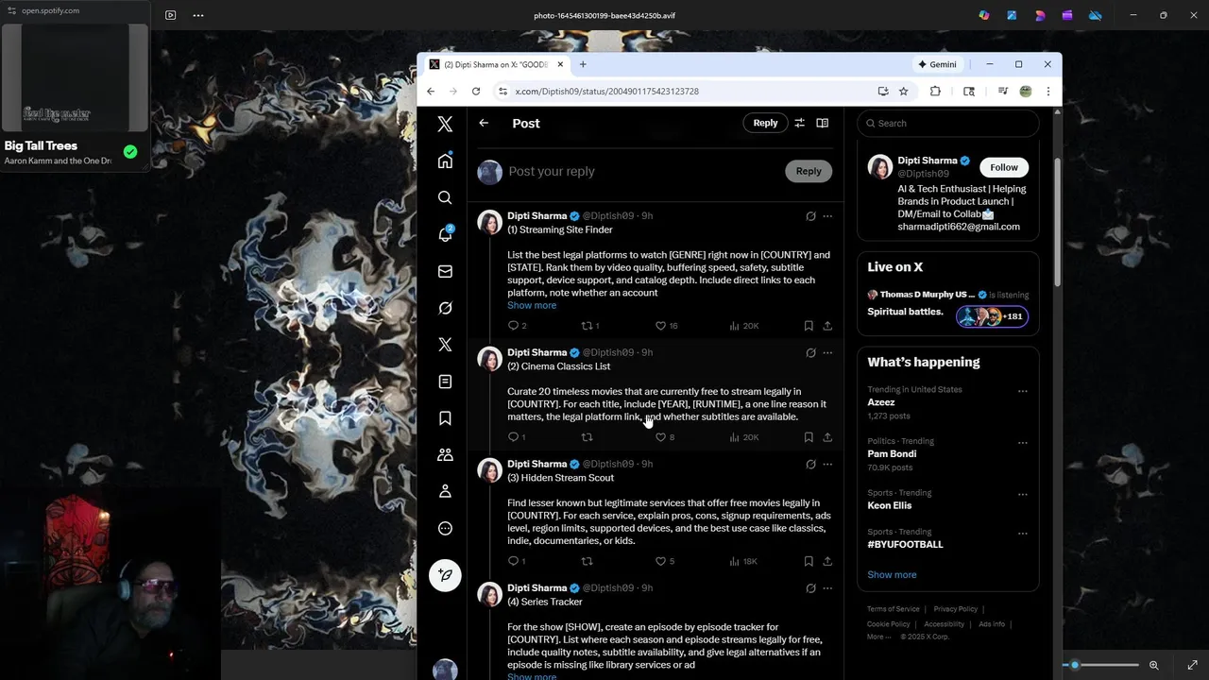Open Bookmarks icon in X sidebar

(445, 418)
